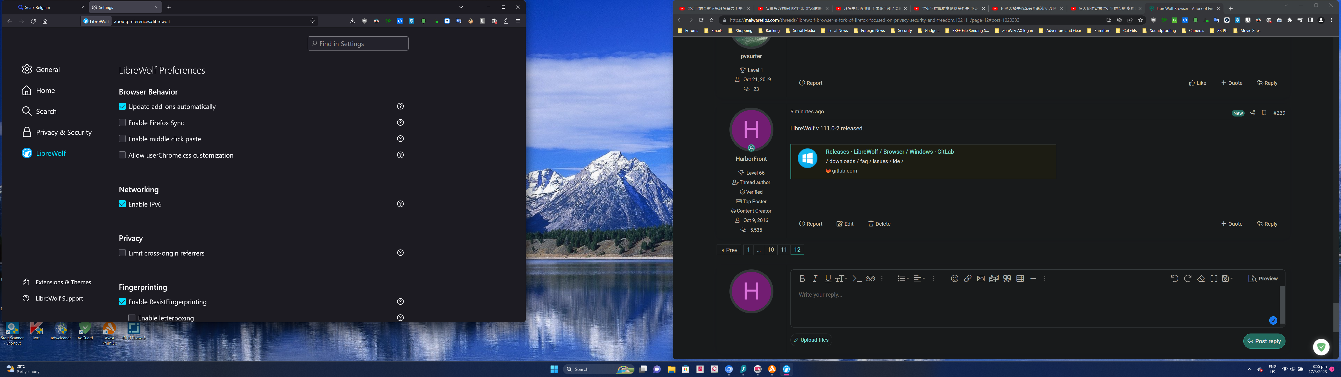Open the Privacy & Security settings category
1341x377 pixels.
pos(57,132)
